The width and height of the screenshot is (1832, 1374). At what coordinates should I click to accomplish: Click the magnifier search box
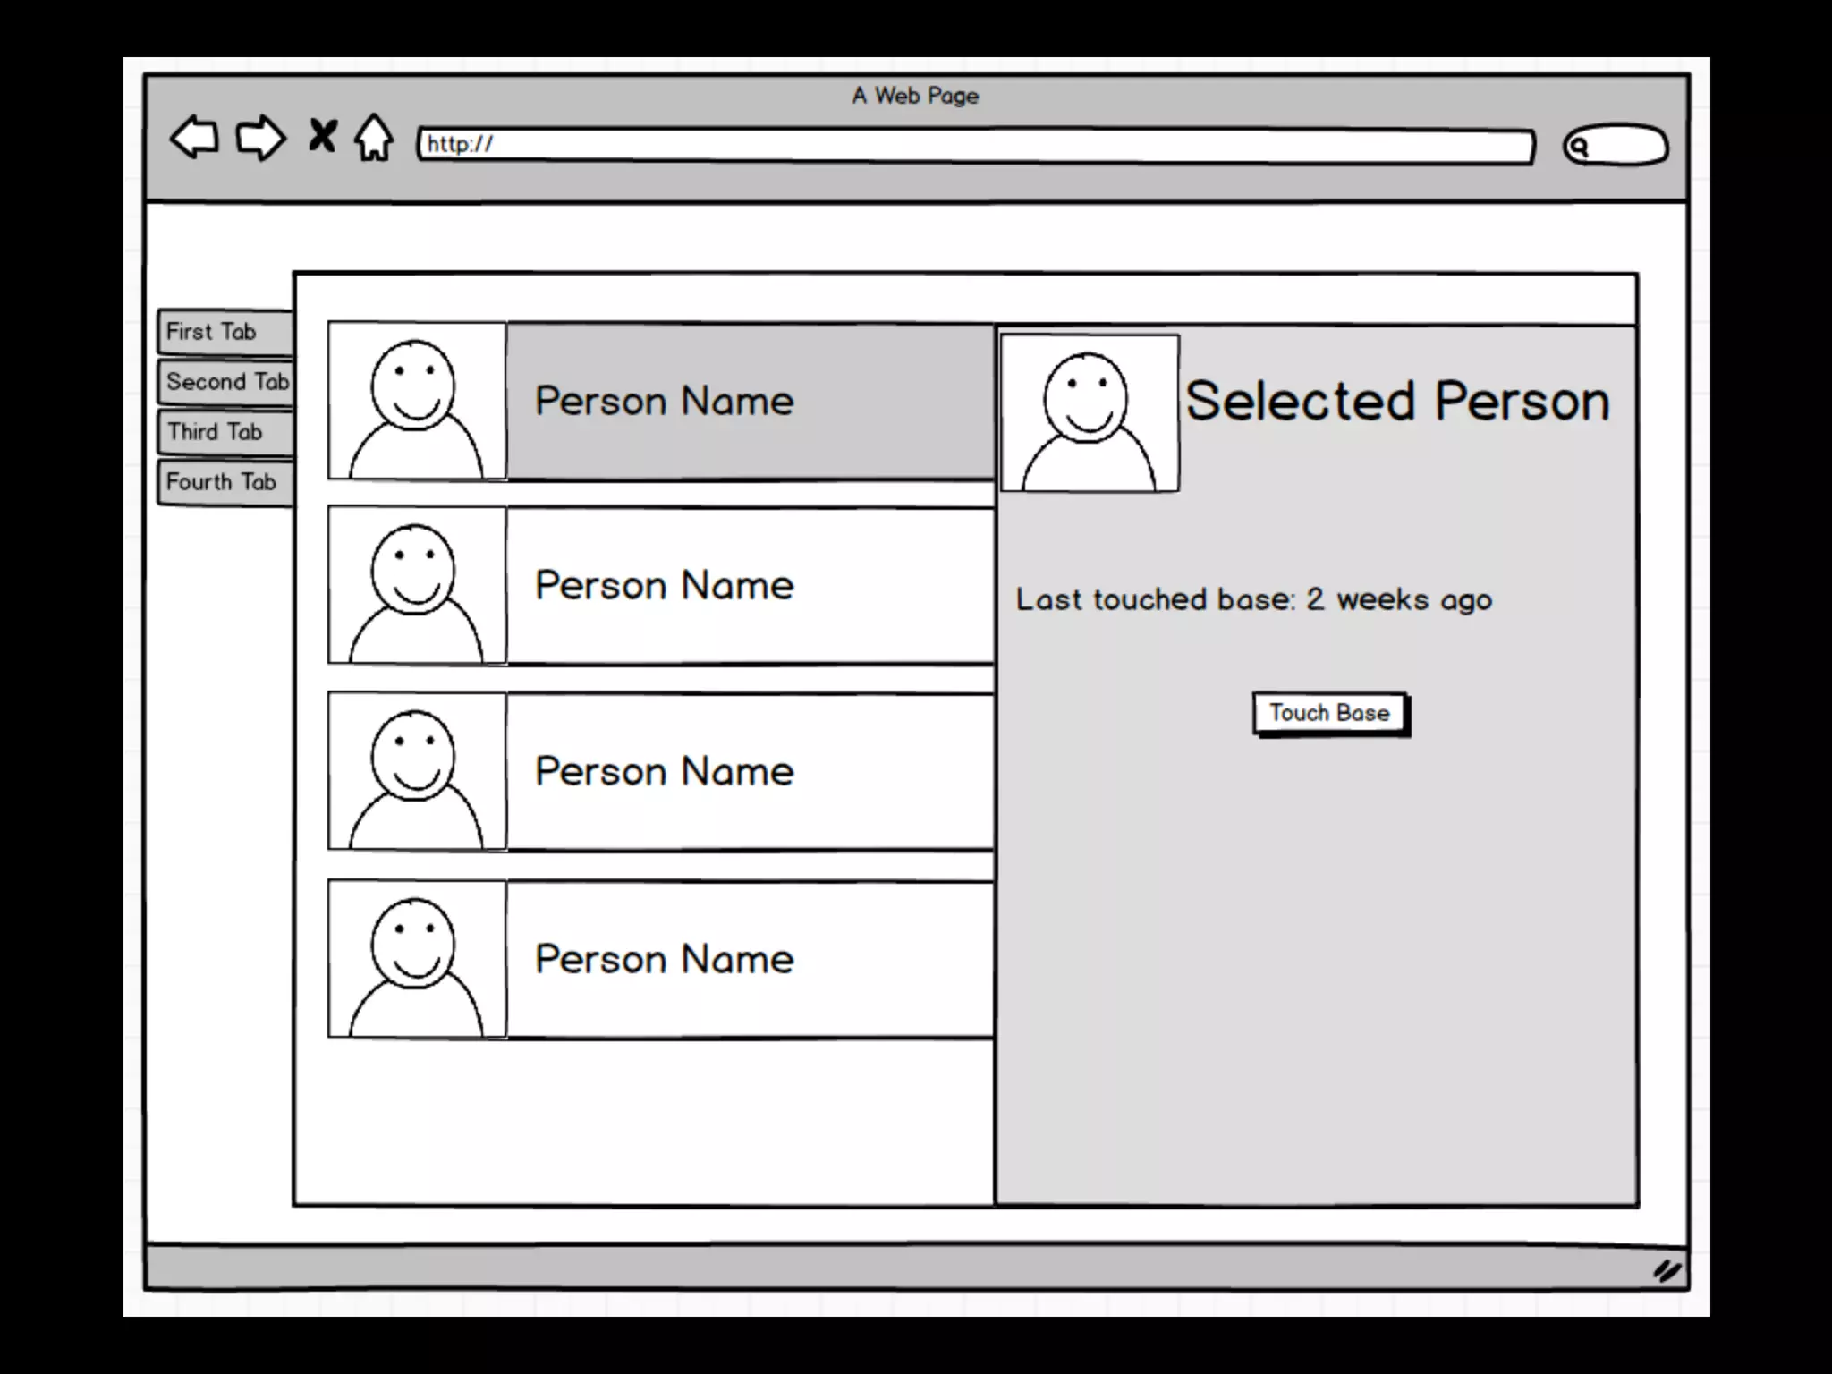click(1616, 146)
